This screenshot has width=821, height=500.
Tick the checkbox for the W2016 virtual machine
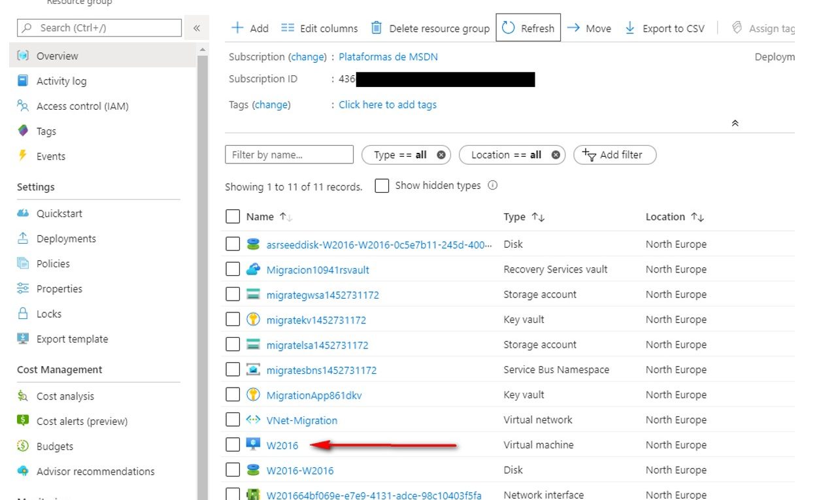[233, 445]
